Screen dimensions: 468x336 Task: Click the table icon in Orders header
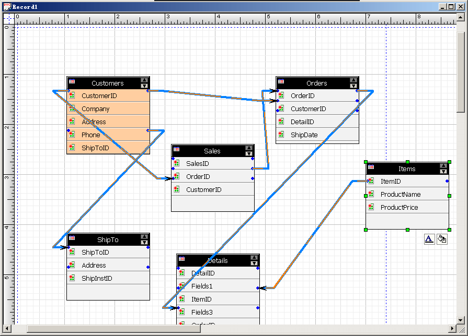(x=281, y=82)
